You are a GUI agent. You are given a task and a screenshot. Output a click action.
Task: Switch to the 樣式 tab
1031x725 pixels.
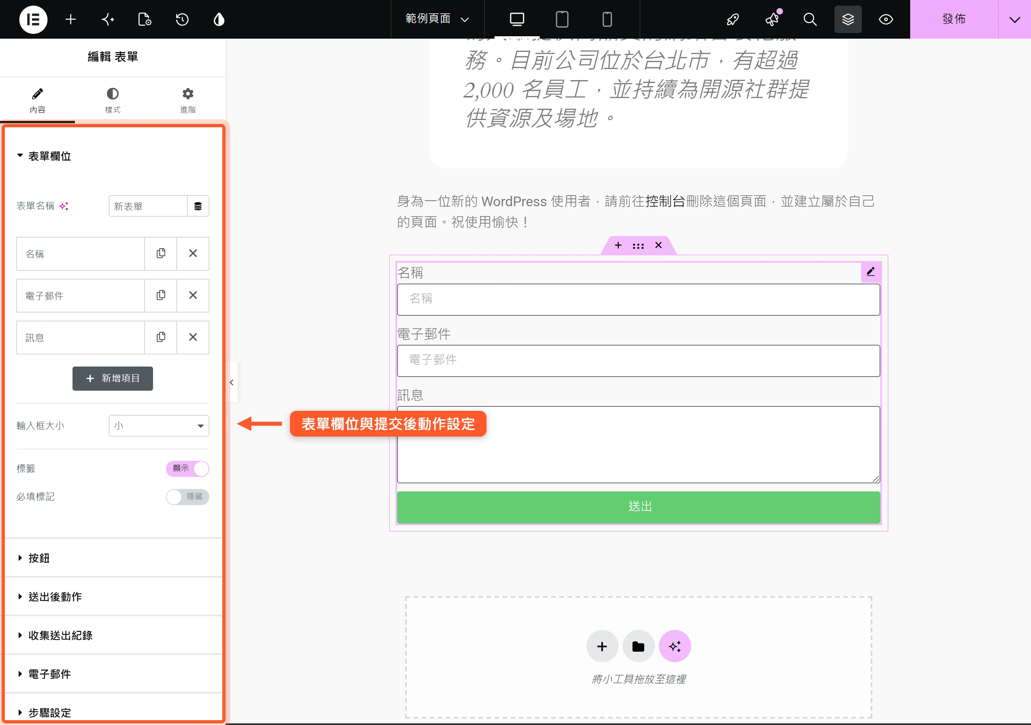[x=112, y=100]
